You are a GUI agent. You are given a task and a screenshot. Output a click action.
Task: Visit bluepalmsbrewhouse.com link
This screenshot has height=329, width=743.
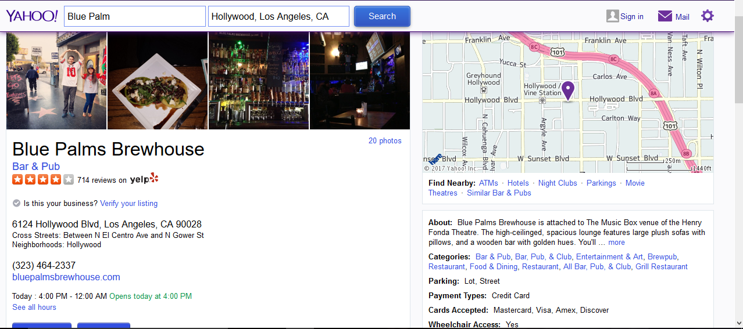(66, 277)
